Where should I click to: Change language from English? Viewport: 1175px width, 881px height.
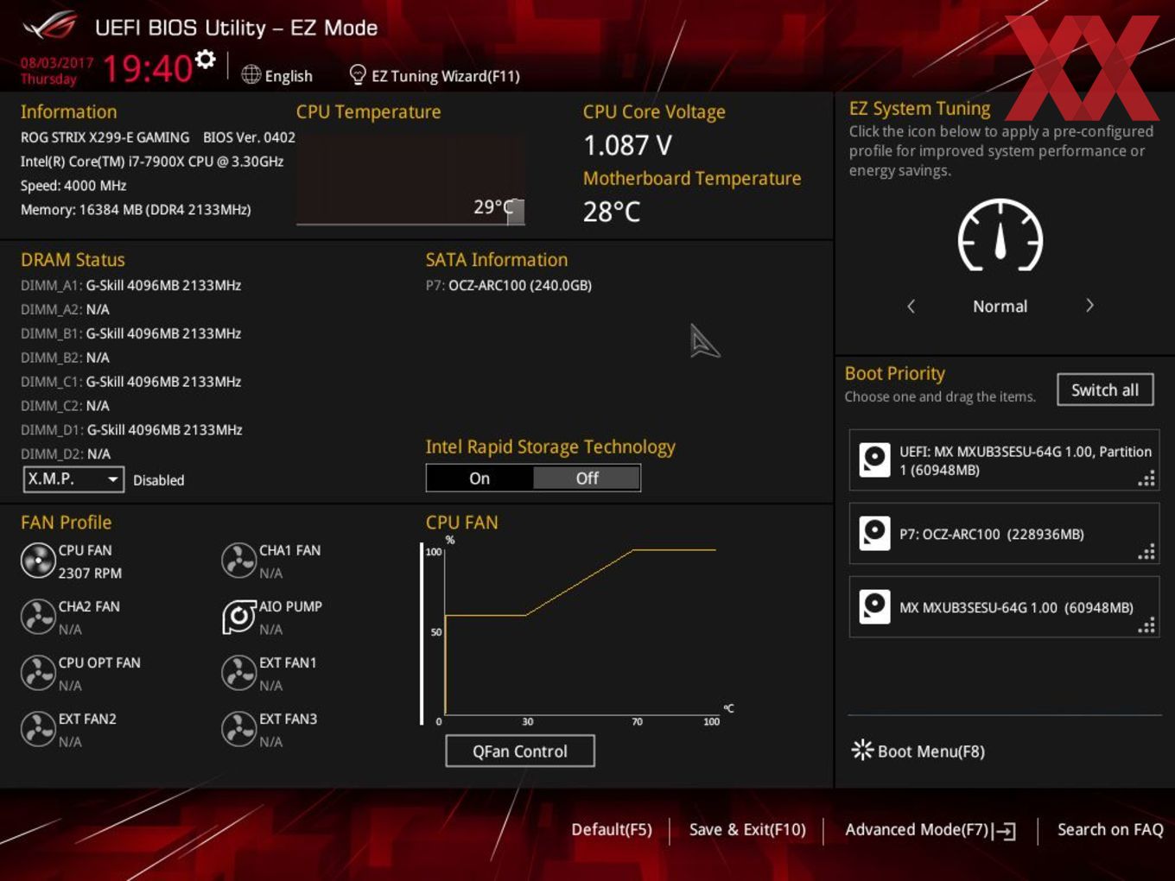(289, 76)
